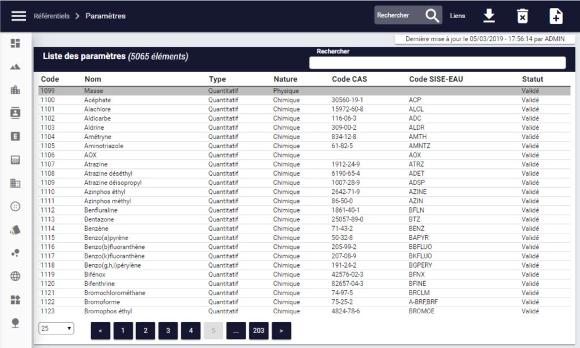Click the new document plus icon

pos(556,16)
